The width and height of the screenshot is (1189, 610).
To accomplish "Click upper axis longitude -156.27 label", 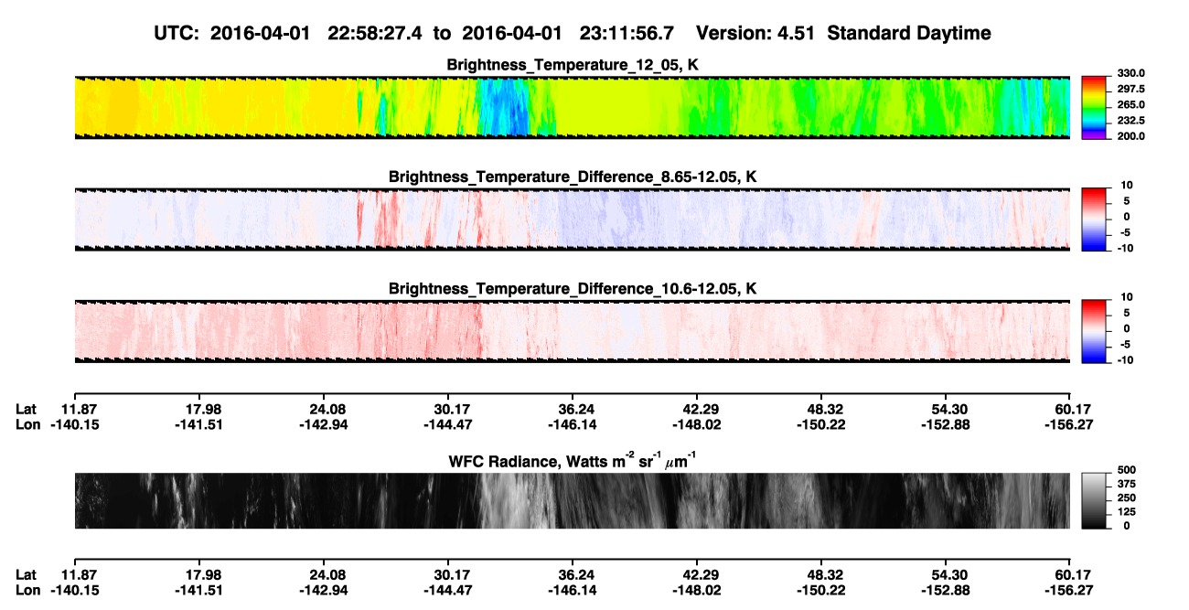I will (1071, 425).
